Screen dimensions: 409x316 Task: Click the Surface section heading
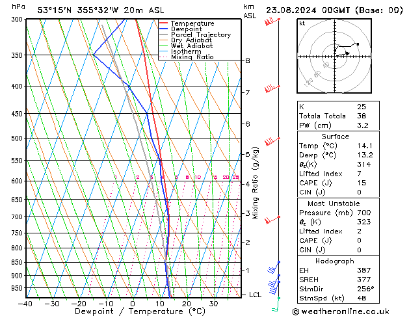[334, 137]
